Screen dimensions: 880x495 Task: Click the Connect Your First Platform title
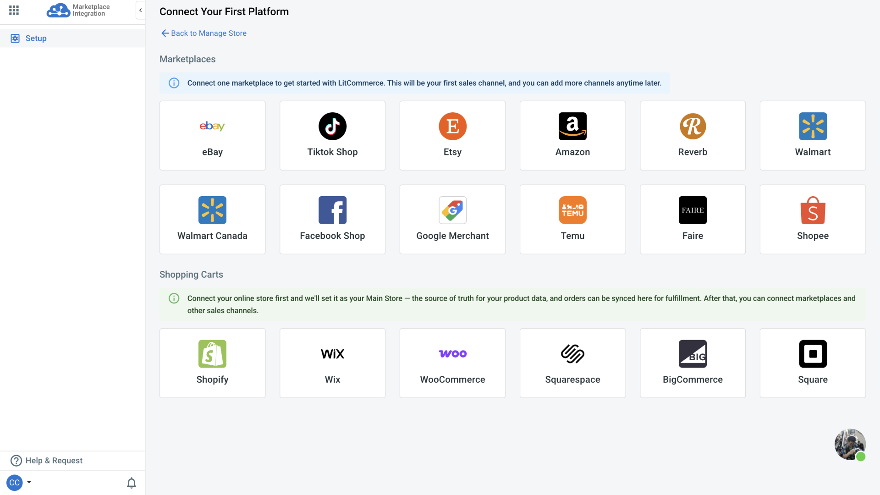coord(224,11)
